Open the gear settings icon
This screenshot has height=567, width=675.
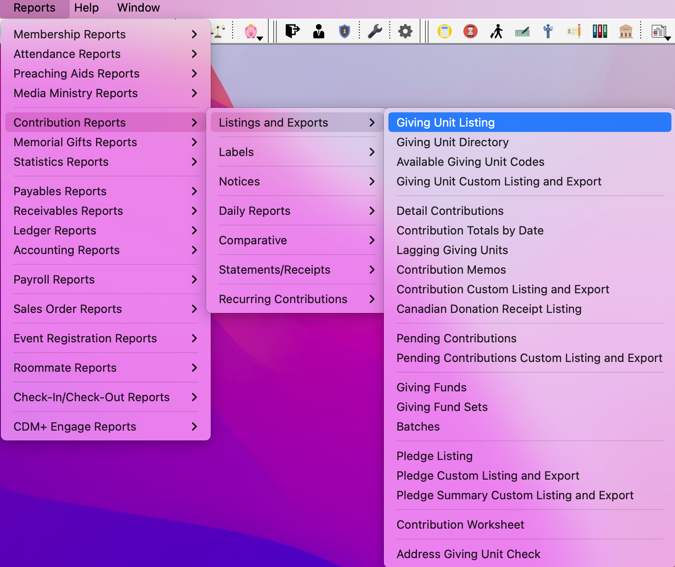coord(404,31)
